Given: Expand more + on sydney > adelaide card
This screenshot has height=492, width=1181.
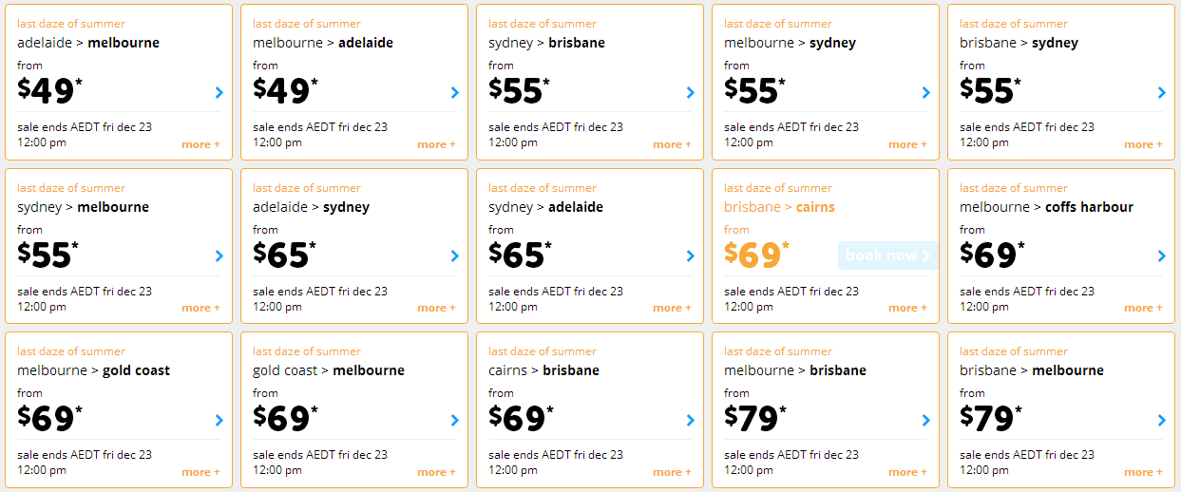Looking at the screenshot, I should pyautogui.click(x=672, y=308).
